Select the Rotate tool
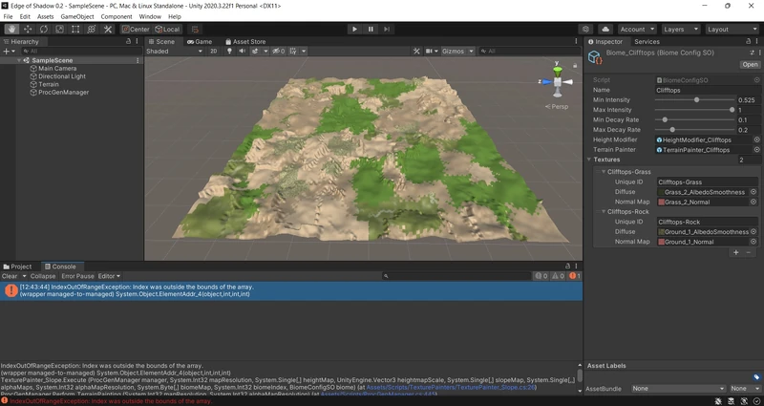This screenshot has width=764, height=406. click(x=44, y=30)
